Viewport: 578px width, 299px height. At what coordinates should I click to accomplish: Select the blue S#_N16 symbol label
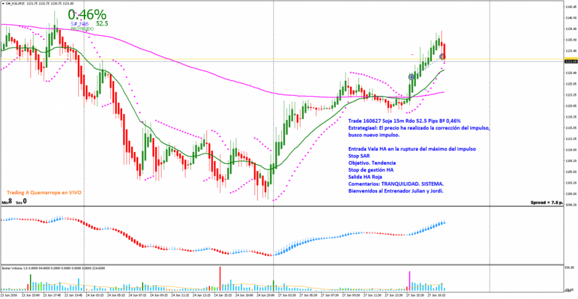click(x=80, y=24)
